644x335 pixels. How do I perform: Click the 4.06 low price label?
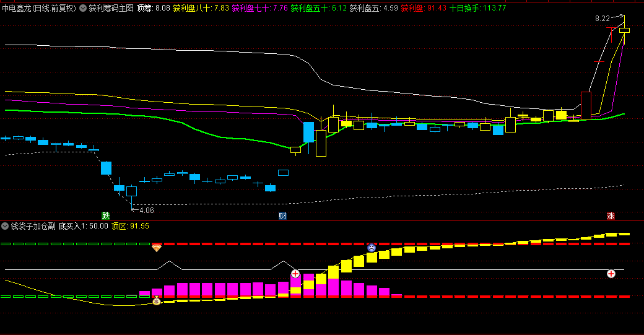147,211
